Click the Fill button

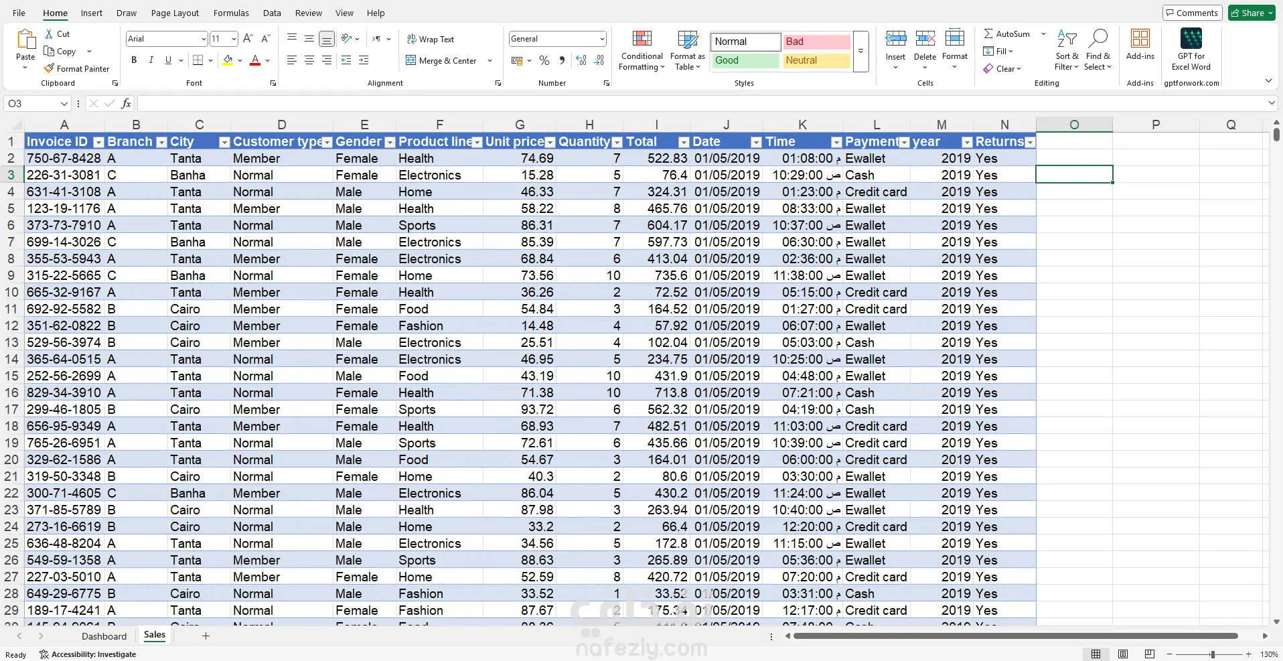tap(998, 51)
